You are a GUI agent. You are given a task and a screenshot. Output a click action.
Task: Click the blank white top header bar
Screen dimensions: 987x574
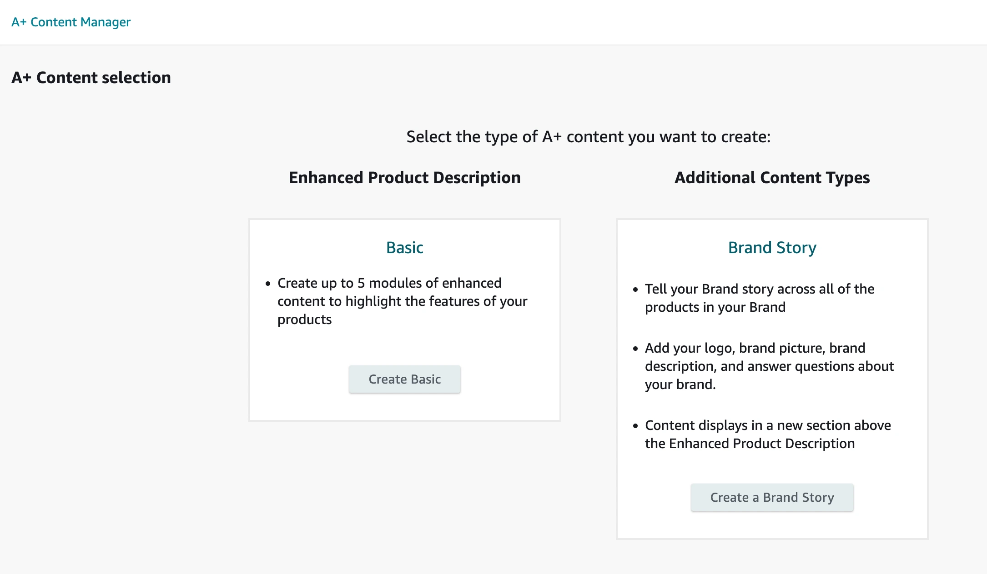click(546, 22)
